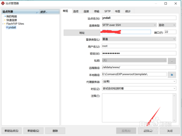
Task: Click the search magnifier icon in site list header
Action: (x=37, y=12)
